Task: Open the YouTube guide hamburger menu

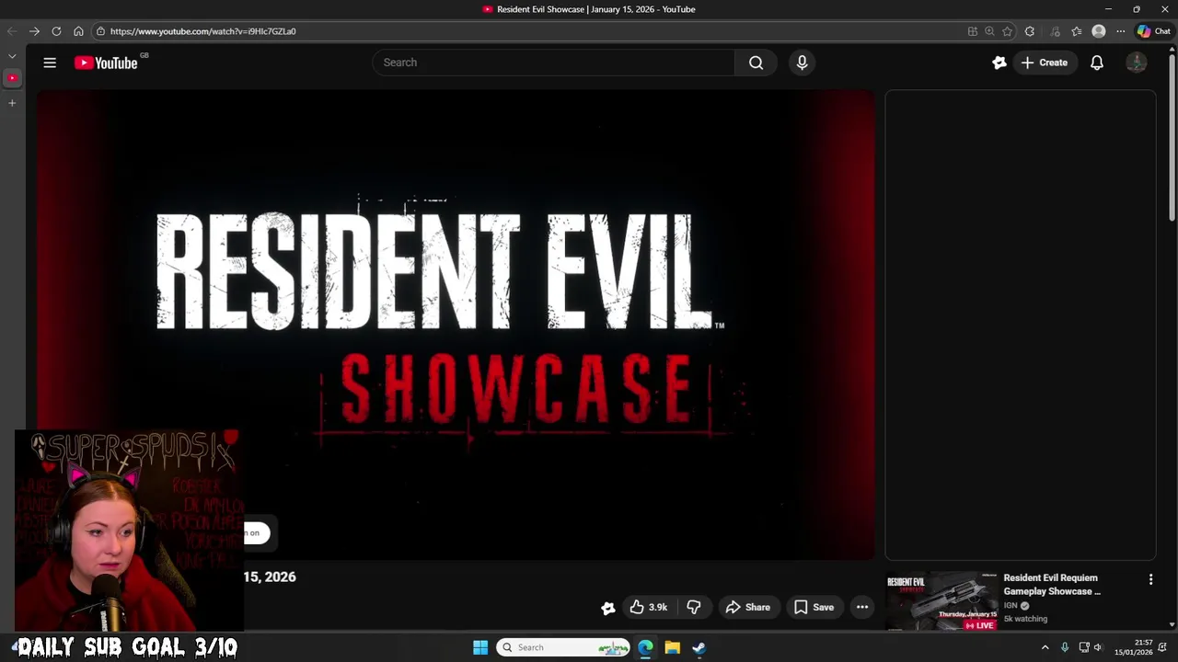Action: click(50, 63)
